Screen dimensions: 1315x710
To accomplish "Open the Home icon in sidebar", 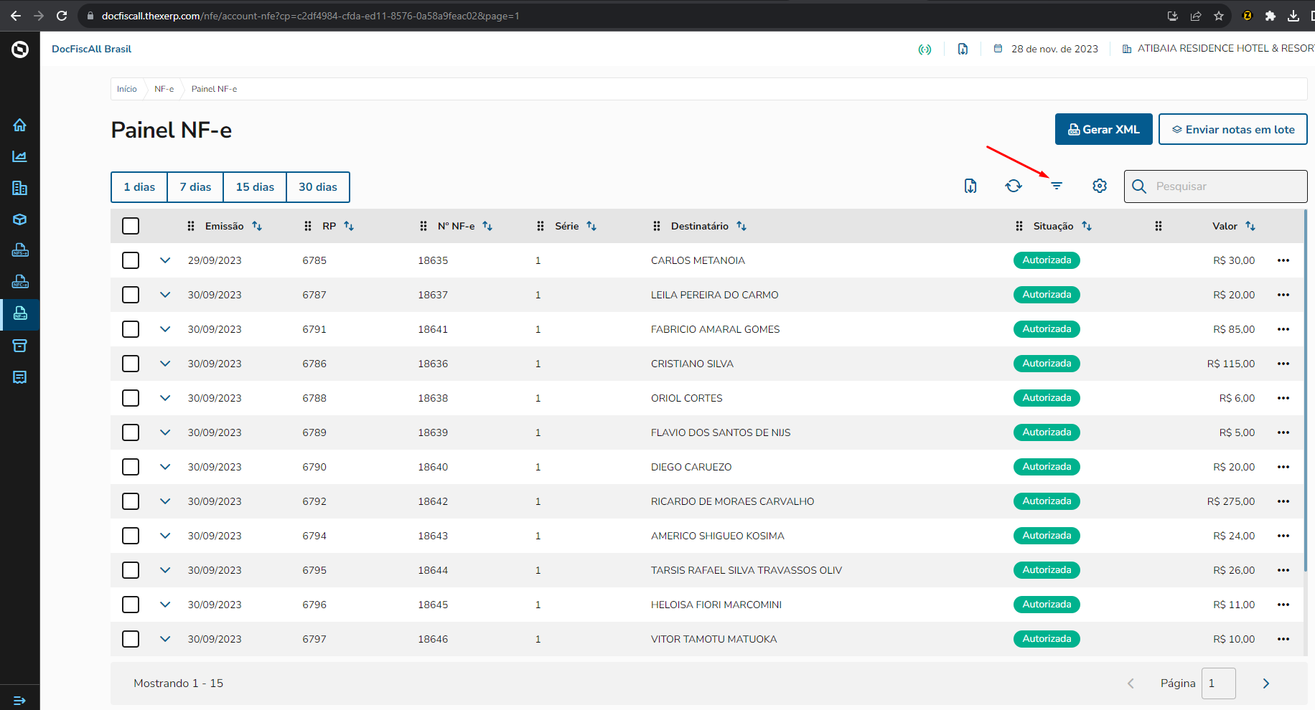I will 19,125.
